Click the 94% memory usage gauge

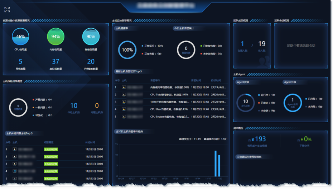coord(56,37)
